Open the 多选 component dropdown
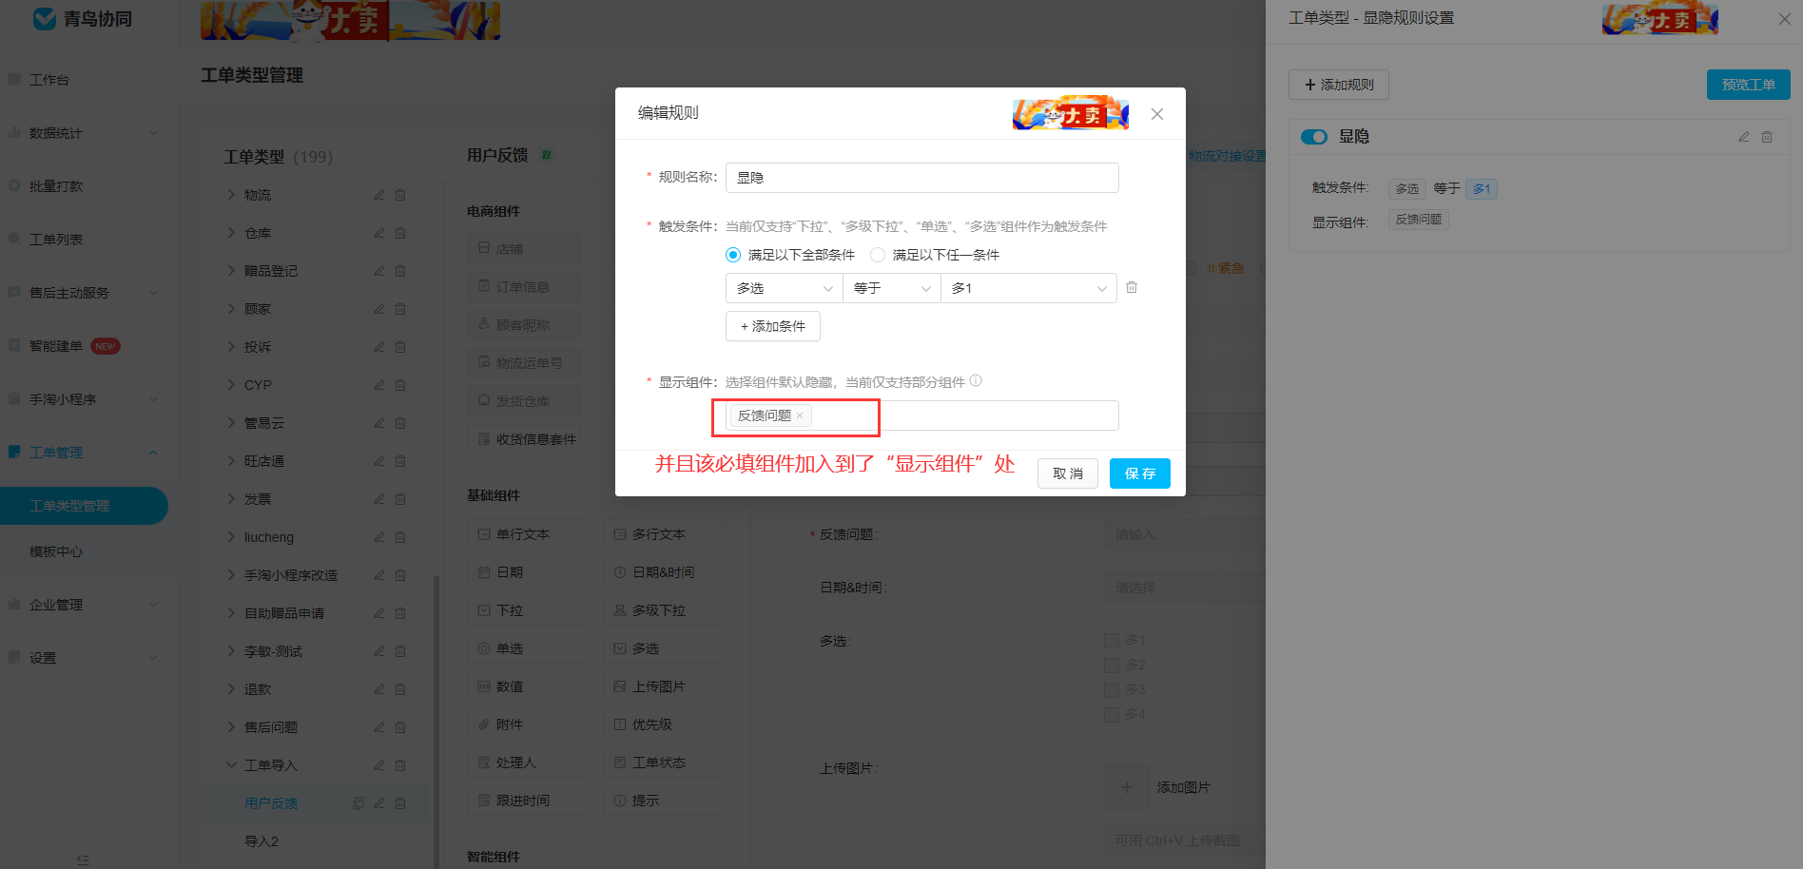1803x869 pixels. pyautogui.click(x=785, y=288)
